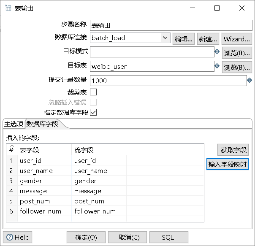Click the 输入字段映射 button

(228, 164)
